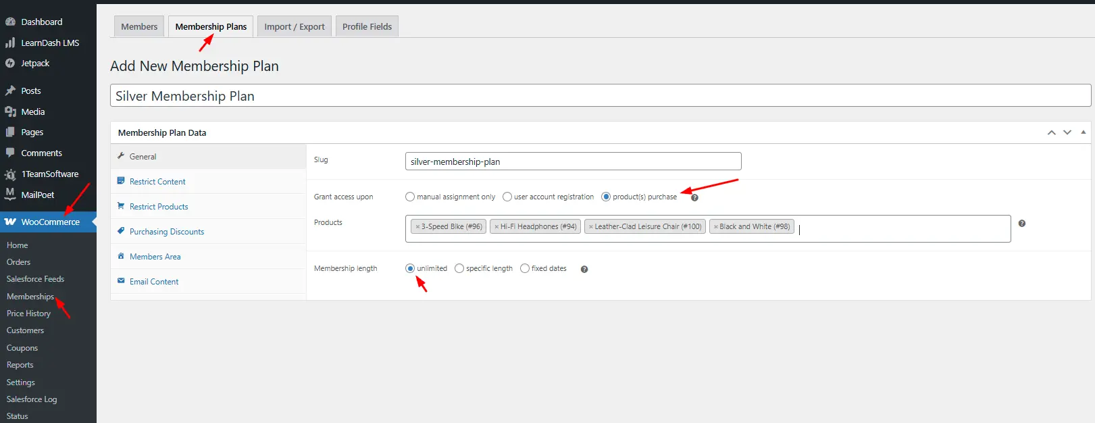Open the Purchasing Discounts section

(x=209, y=231)
